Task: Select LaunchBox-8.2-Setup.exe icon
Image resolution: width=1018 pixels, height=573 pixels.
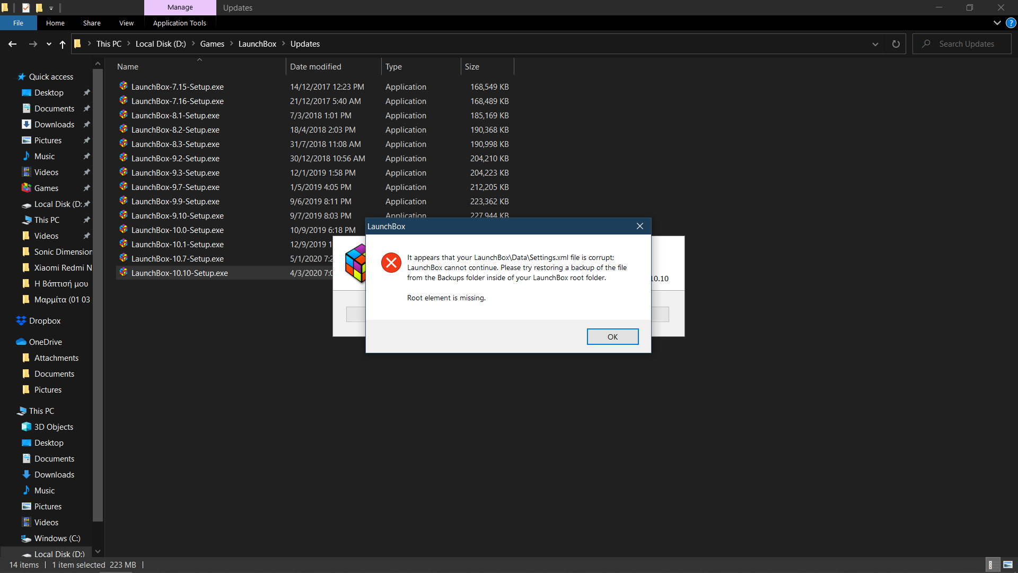Action: (x=124, y=129)
